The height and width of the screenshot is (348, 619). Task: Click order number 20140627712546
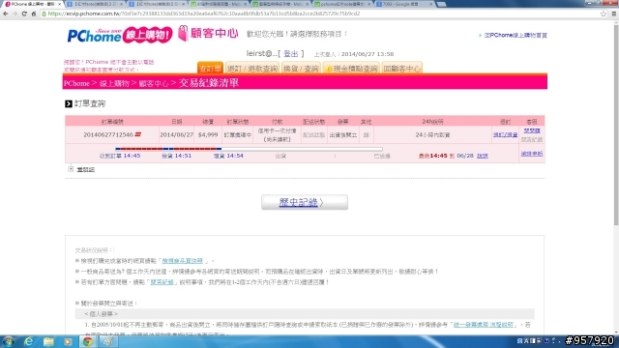[x=108, y=134]
